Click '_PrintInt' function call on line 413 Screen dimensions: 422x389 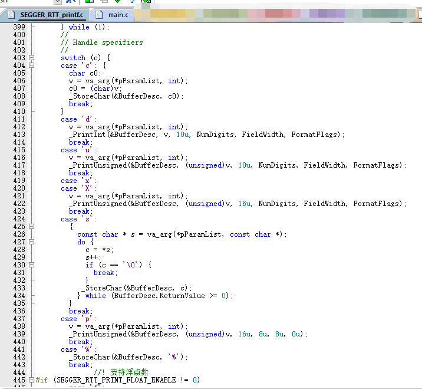point(88,135)
